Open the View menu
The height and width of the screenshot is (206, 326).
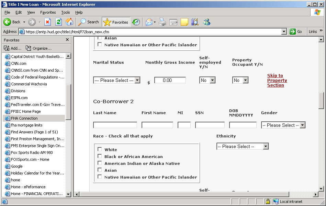[31, 12]
